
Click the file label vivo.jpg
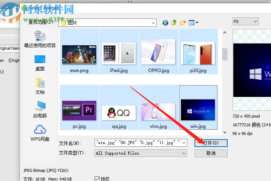(158, 126)
